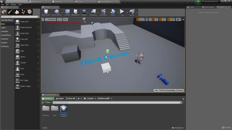Viewport: 232px width, 130px height.
Task: Open the Window menu
Action: [x=13, y=5]
